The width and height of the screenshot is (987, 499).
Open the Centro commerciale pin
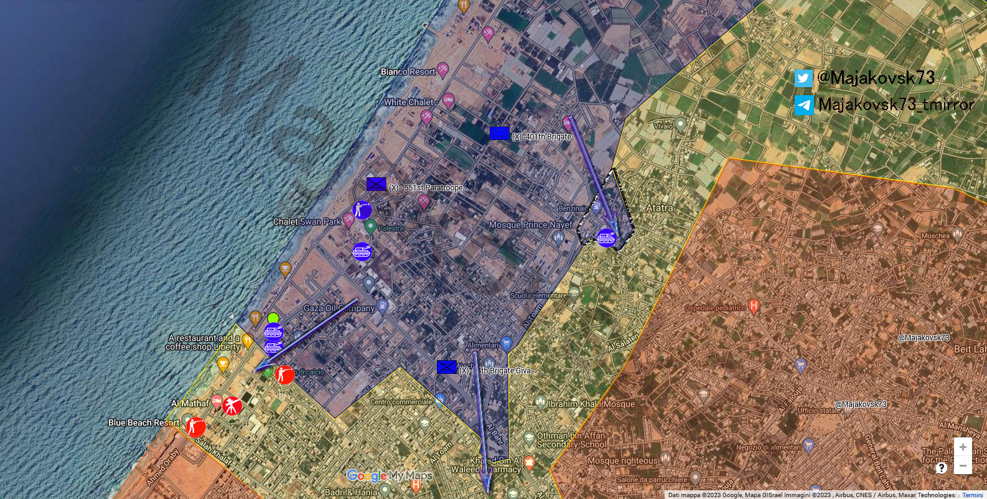440,399
